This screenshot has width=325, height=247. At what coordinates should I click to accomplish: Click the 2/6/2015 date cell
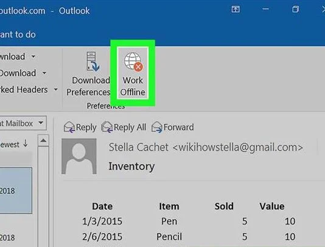coord(102,237)
